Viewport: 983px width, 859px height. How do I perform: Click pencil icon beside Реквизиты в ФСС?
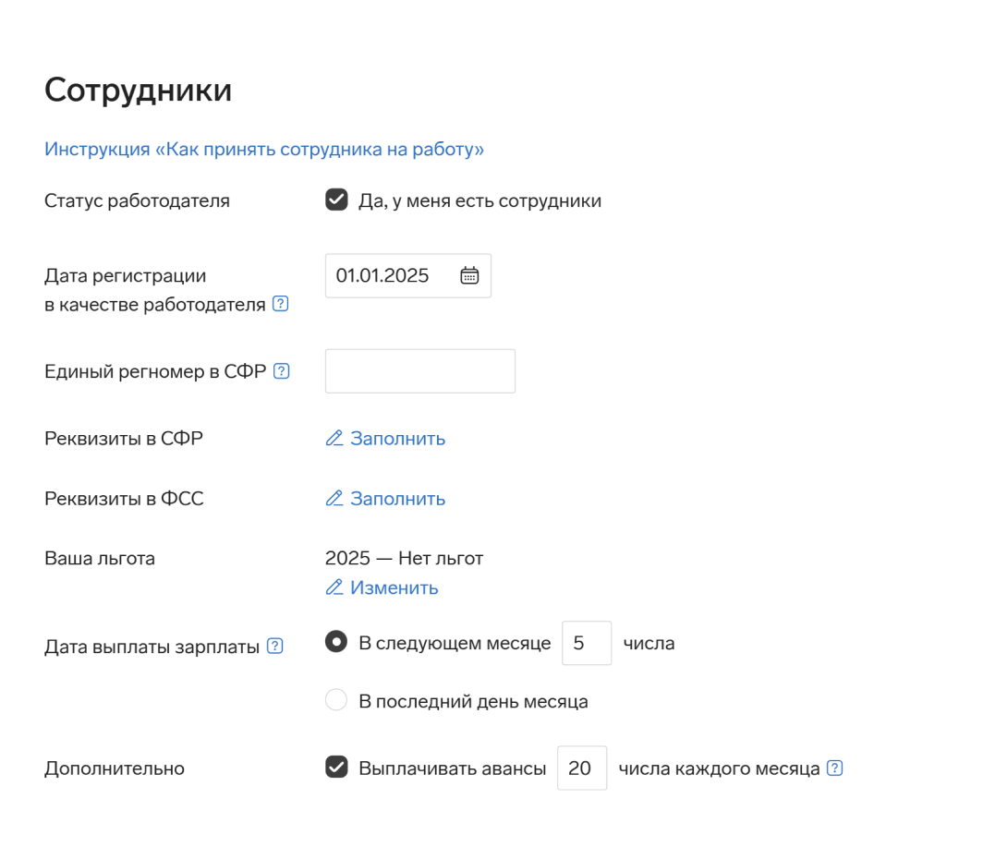coord(334,498)
